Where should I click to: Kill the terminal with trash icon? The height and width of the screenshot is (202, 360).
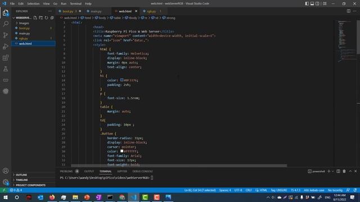[x=344, y=171]
